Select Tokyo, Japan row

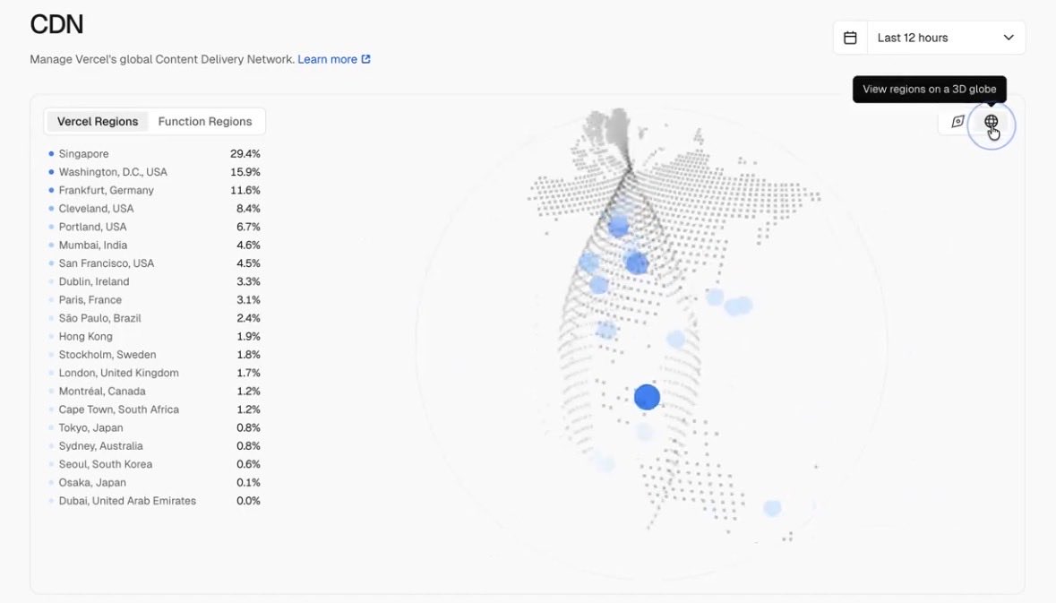(154, 427)
